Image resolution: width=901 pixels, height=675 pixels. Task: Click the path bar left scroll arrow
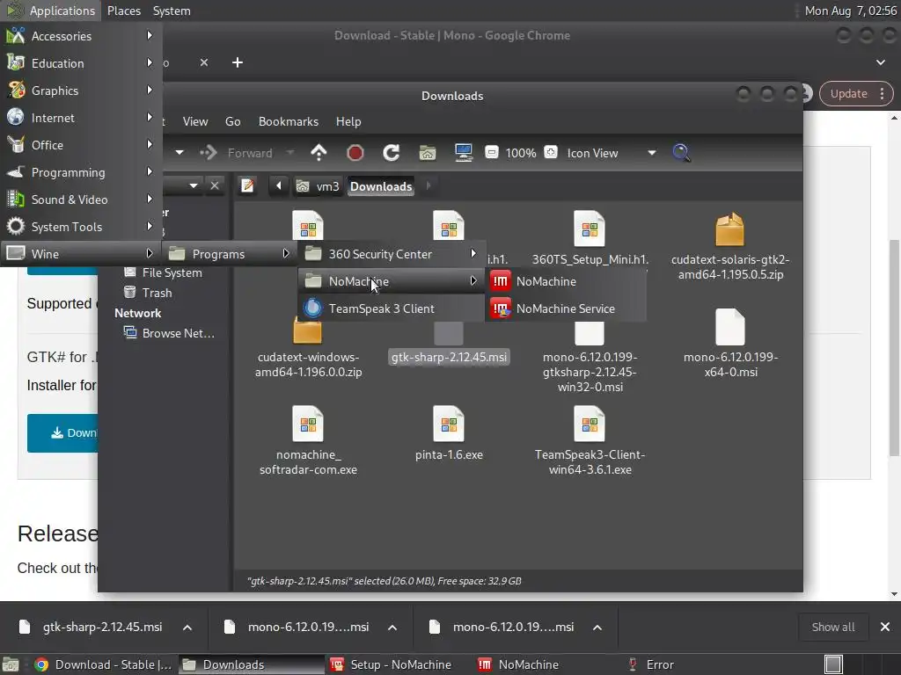pyautogui.click(x=279, y=186)
